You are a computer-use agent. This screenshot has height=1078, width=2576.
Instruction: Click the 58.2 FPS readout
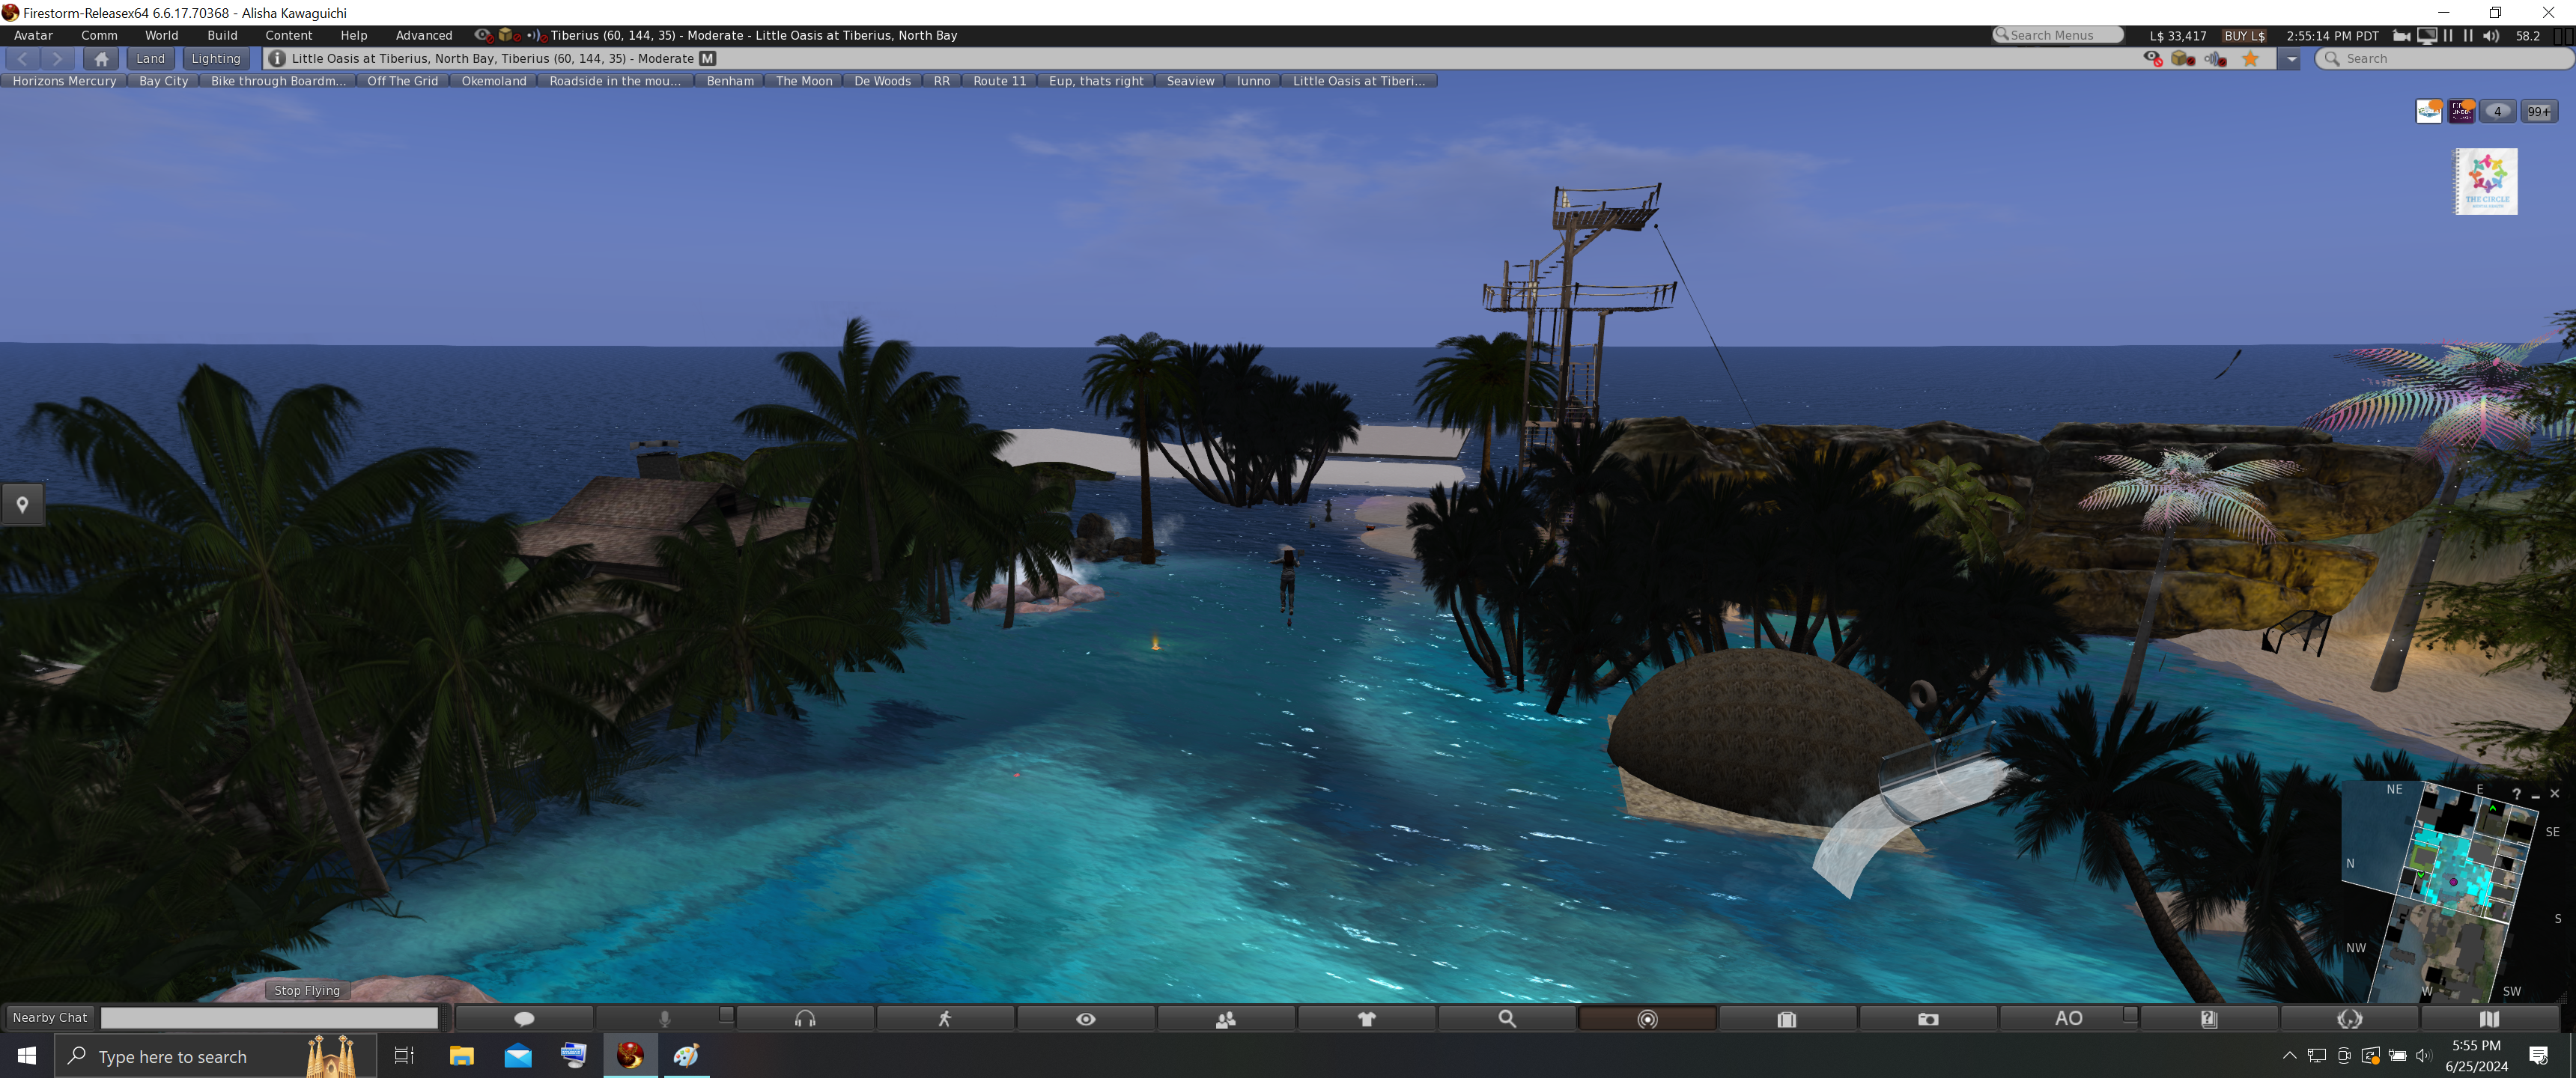pyautogui.click(x=2527, y=35)
